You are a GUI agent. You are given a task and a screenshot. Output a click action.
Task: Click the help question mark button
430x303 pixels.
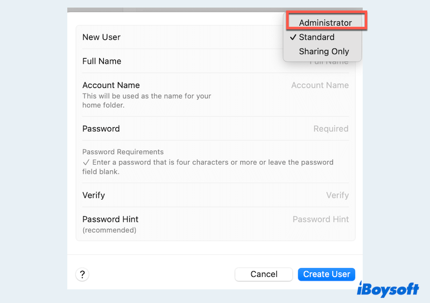pyautogui.click(x=82, y=274)
